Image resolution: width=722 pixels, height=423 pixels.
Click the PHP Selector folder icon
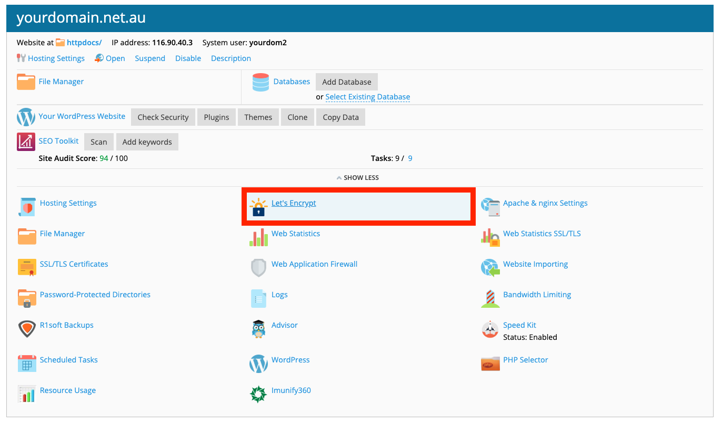click(x=490, y=364)
